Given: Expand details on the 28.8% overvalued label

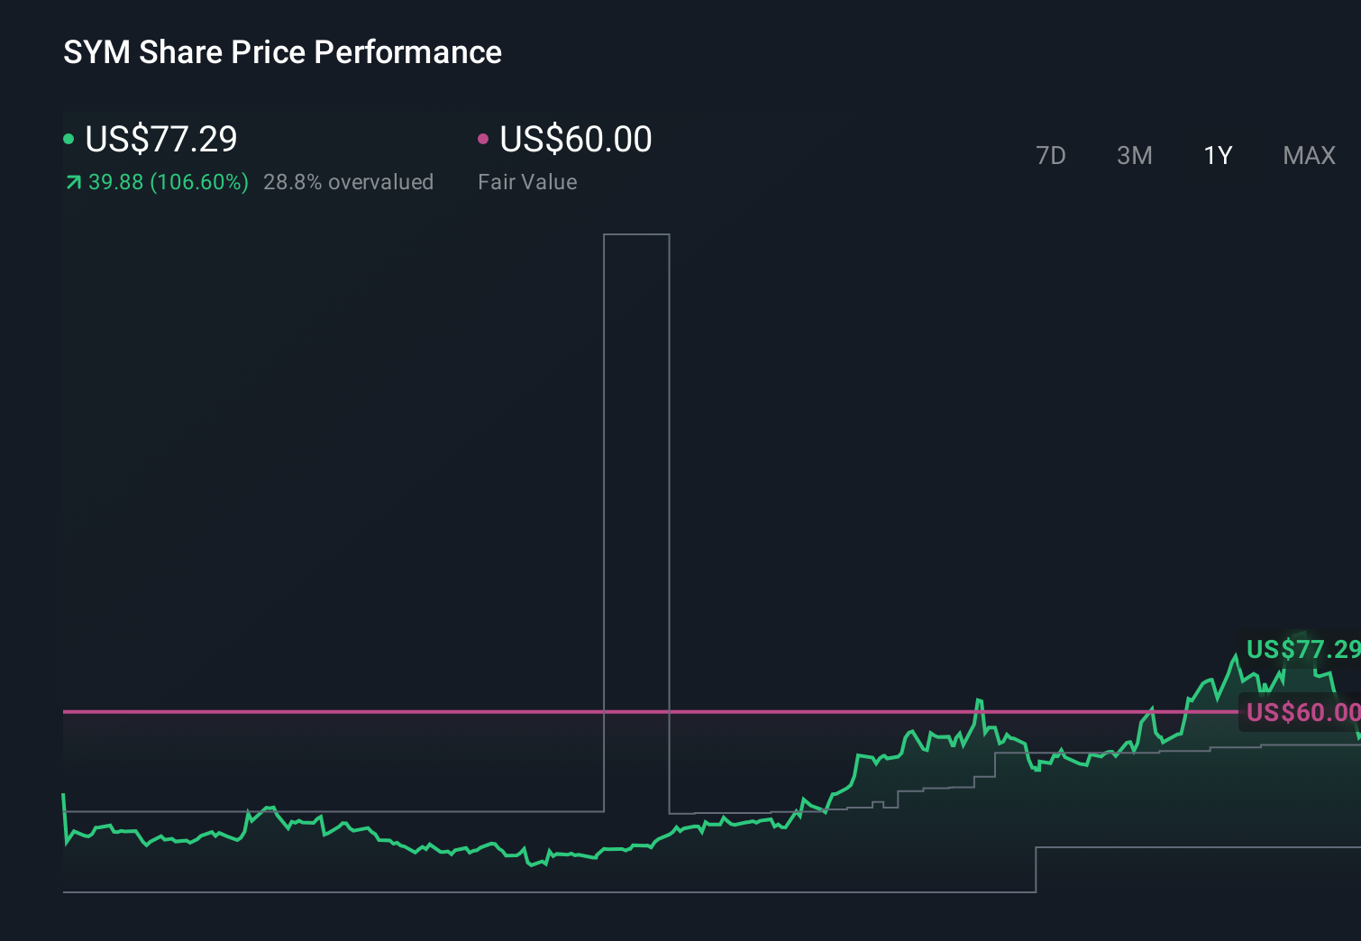Looking at the screenshot, I should (x=348, y=181).
